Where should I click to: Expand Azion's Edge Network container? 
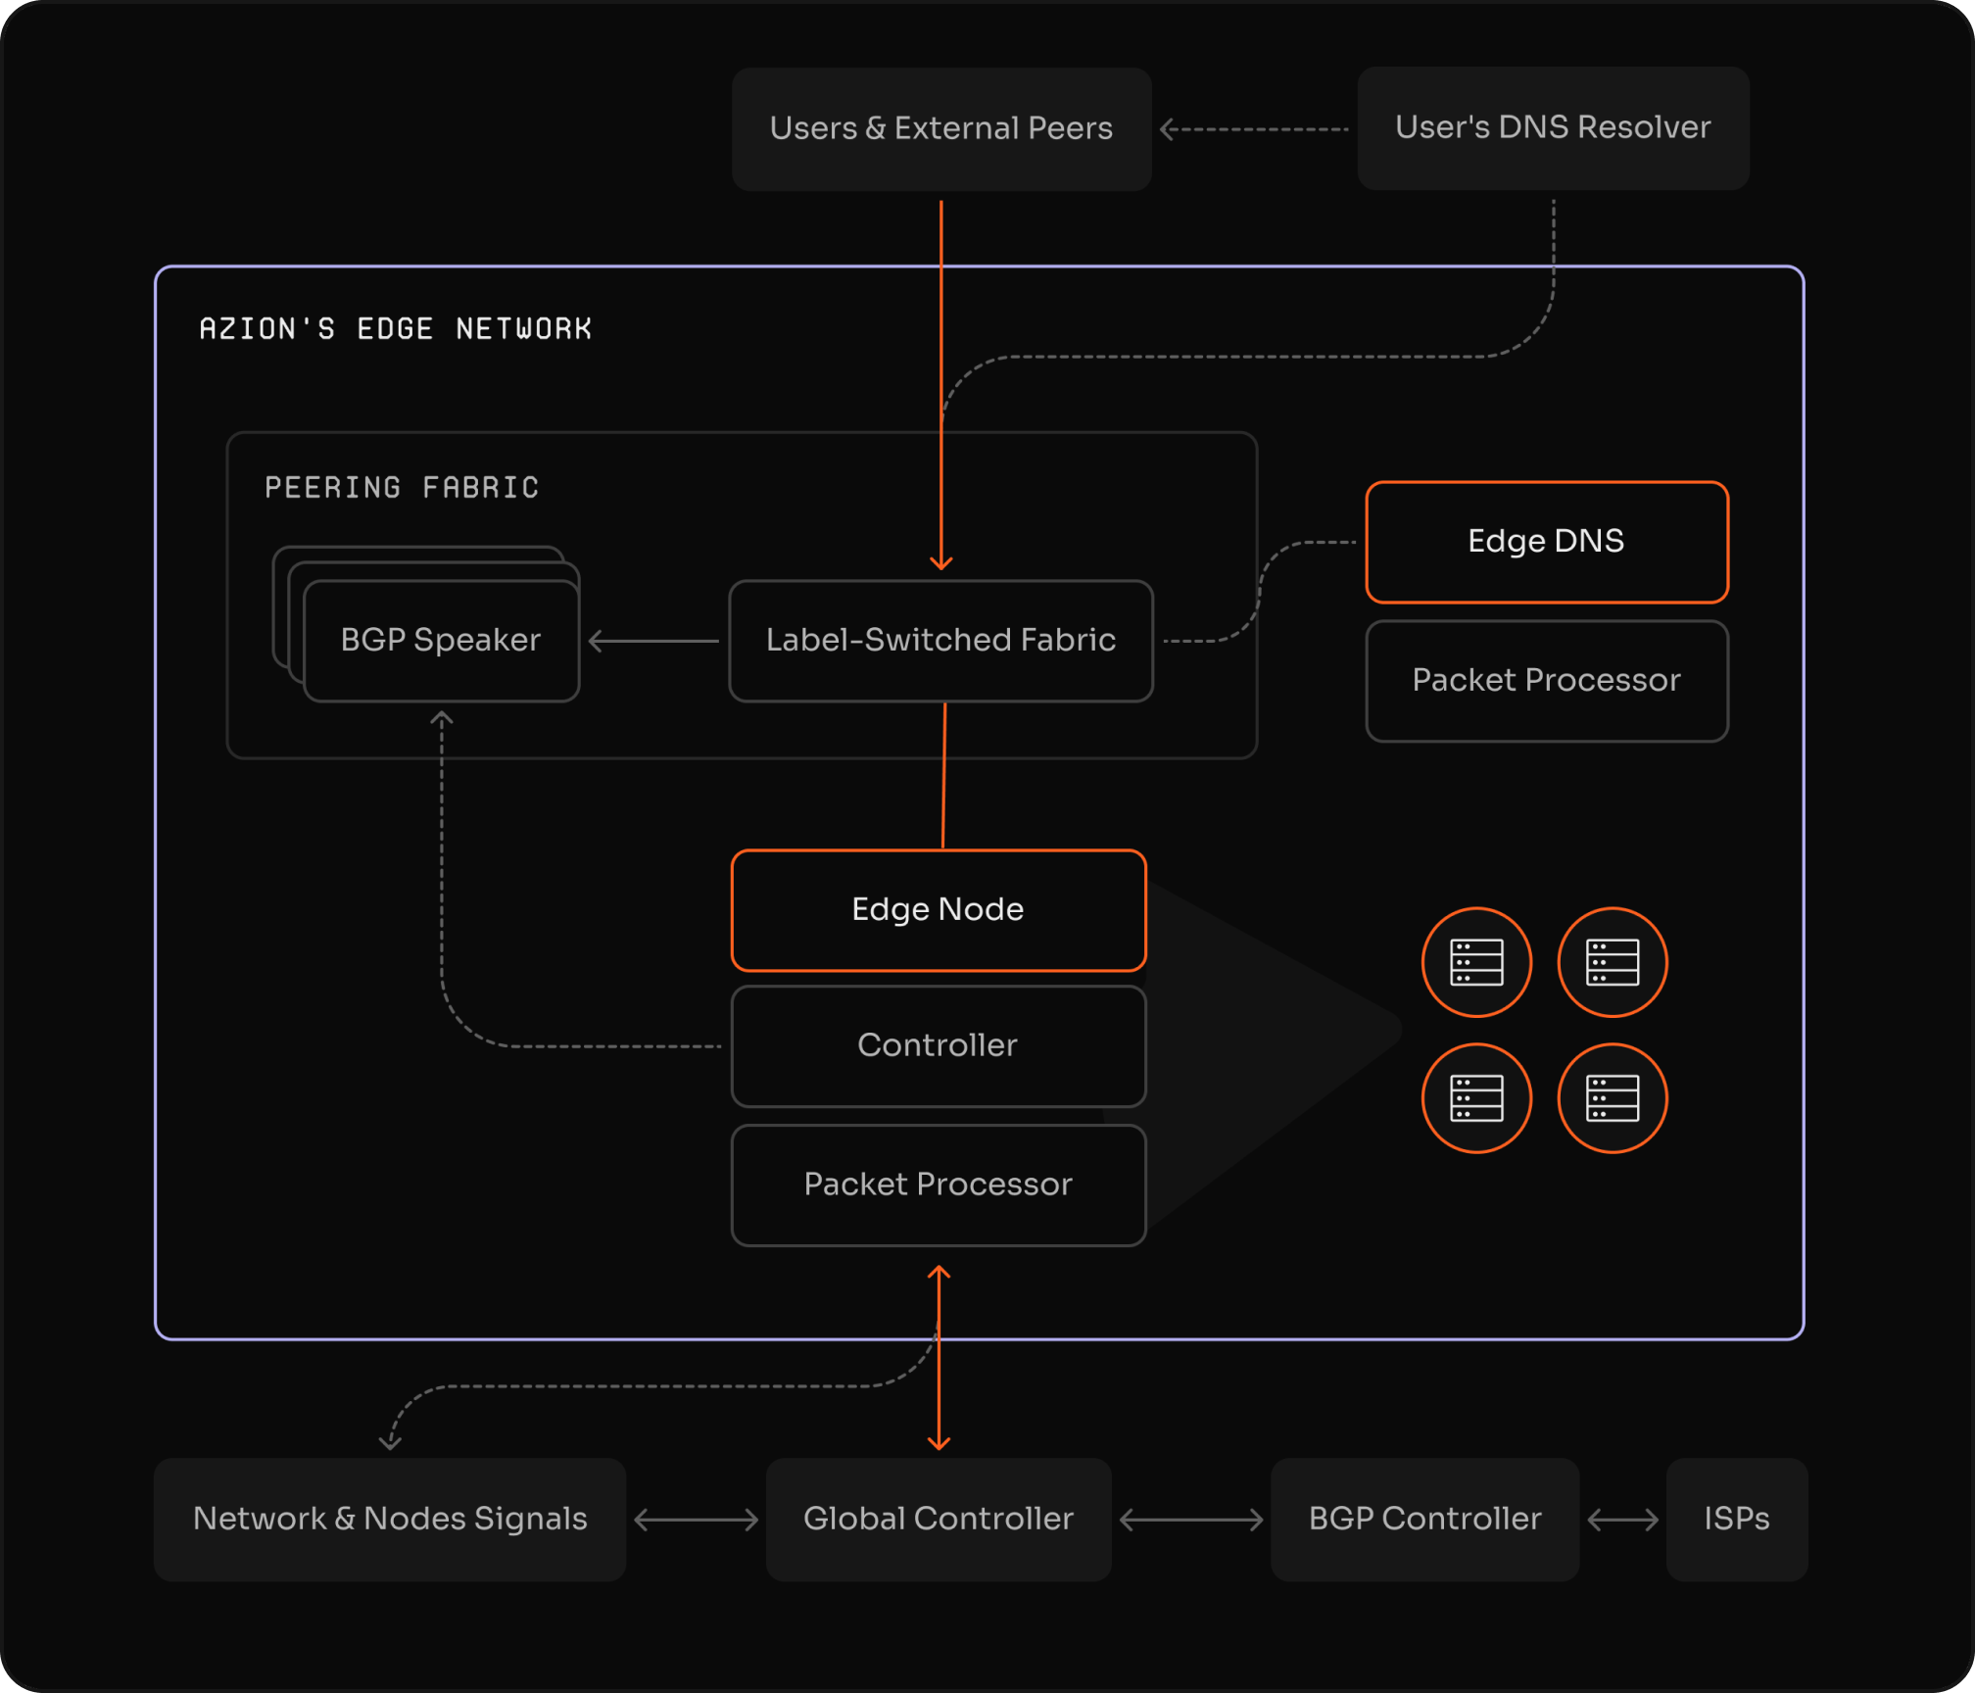[396, 328]
